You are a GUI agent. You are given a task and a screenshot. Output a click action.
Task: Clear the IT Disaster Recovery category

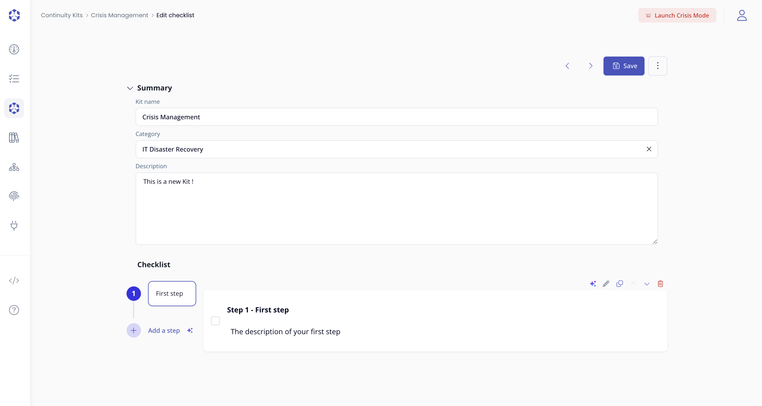[x=649, y=149]
